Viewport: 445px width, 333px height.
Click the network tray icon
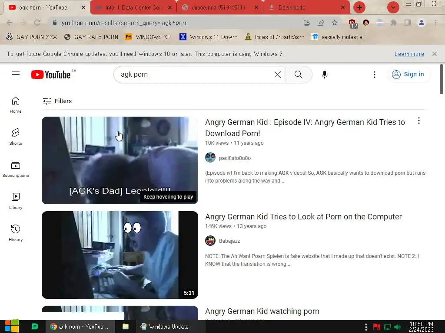(387, 327)
